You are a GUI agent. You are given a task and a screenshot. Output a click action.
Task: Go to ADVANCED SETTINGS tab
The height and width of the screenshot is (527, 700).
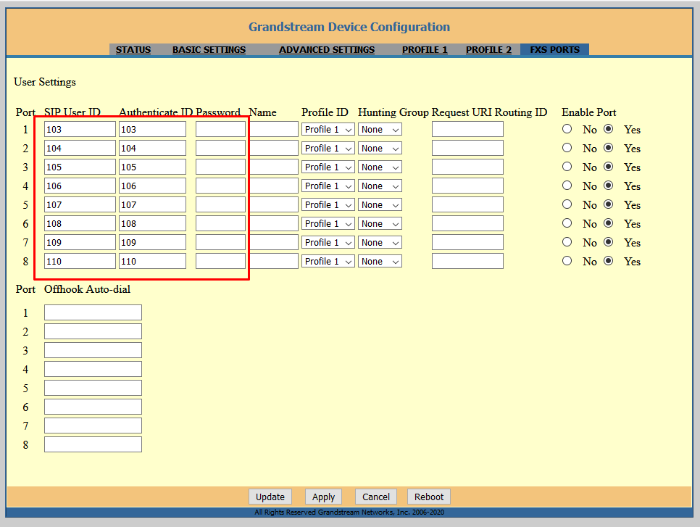coord(327,50)
